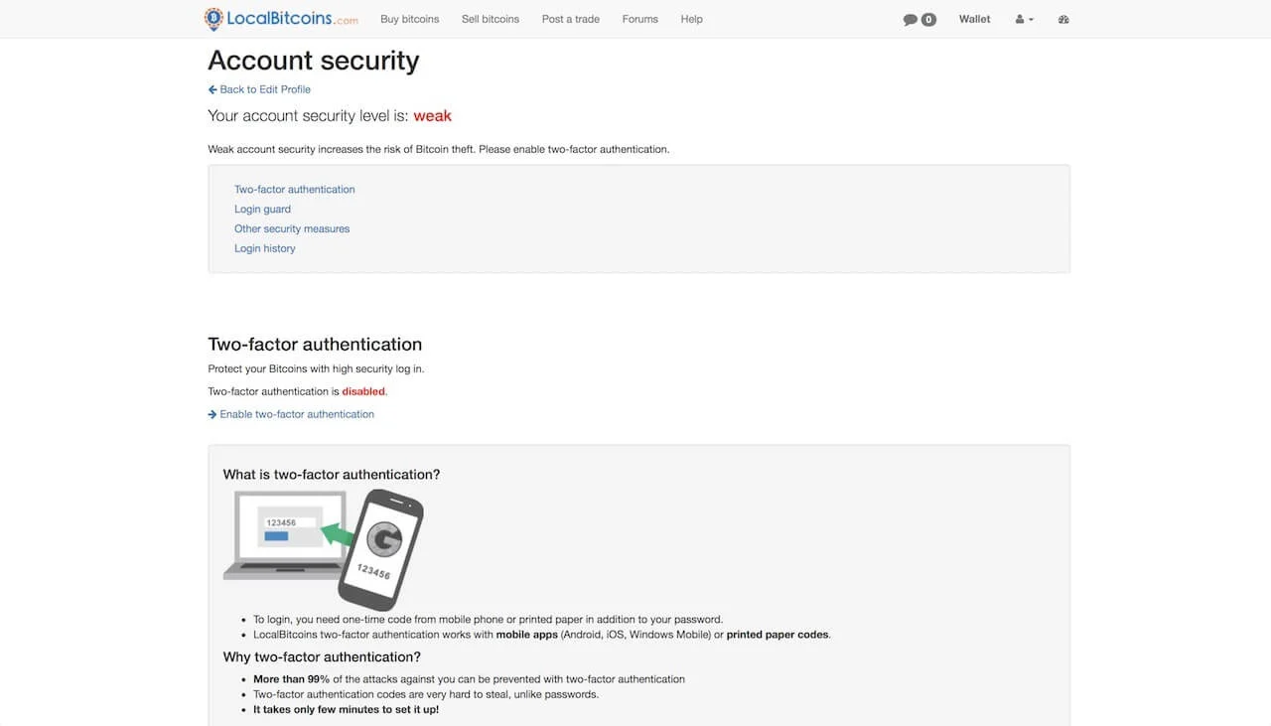This screenshot has width=1271, height=726.
Task: Follow the Two-factor authentication link
Action: 294,189
